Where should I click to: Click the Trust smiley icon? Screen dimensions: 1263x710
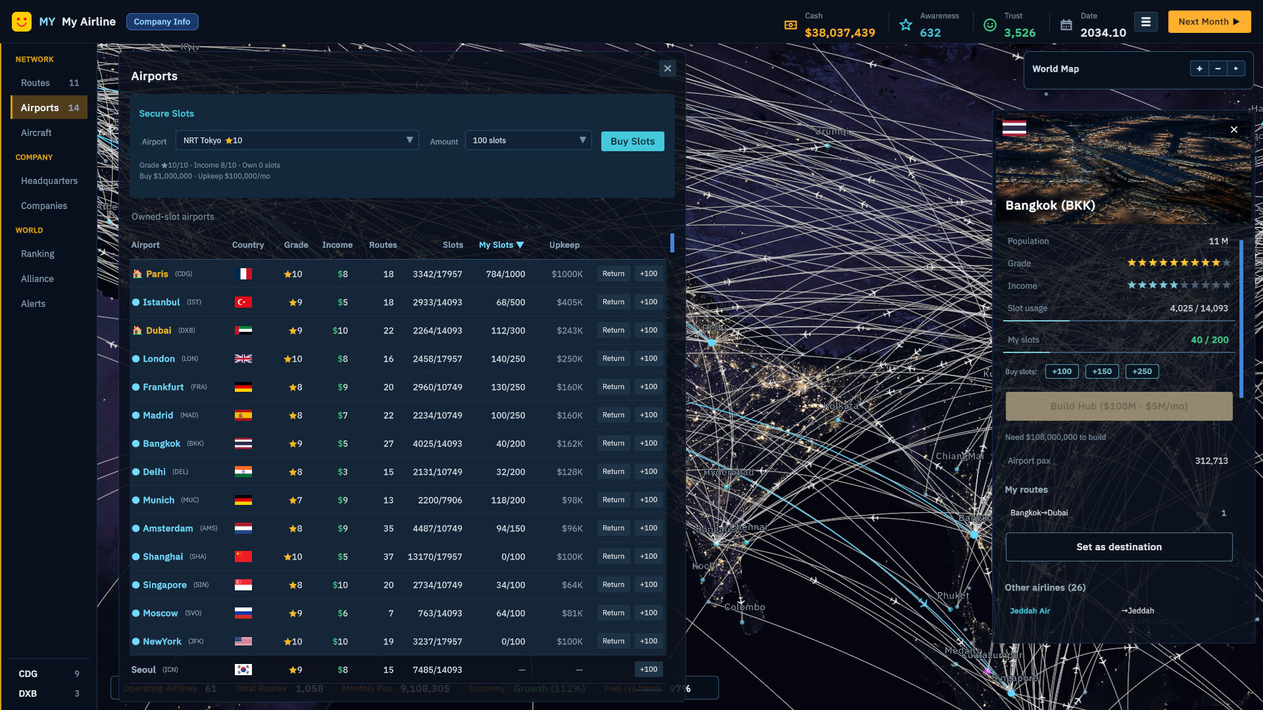(x=989, y=25)
